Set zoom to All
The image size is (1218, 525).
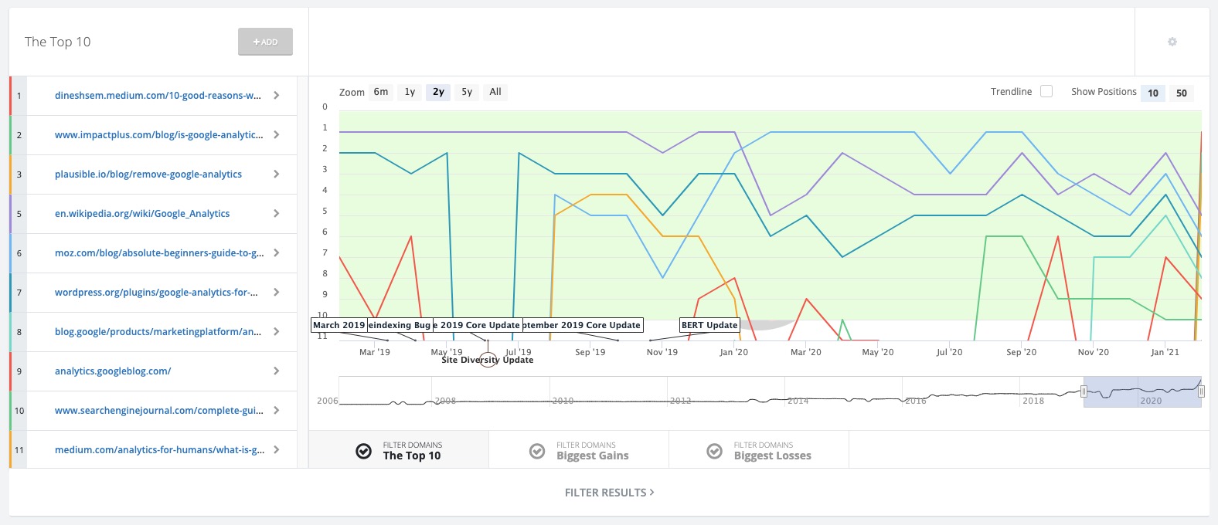point(495,92)
